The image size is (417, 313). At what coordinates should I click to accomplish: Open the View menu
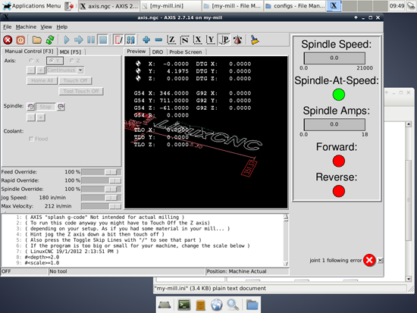point(46,27)
